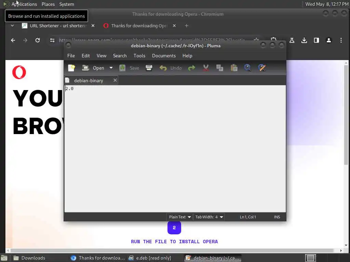Select the debian-binary document tab
Image resolution: width=350 pixels, height=262 pixels.
click(x=89, y=81)
